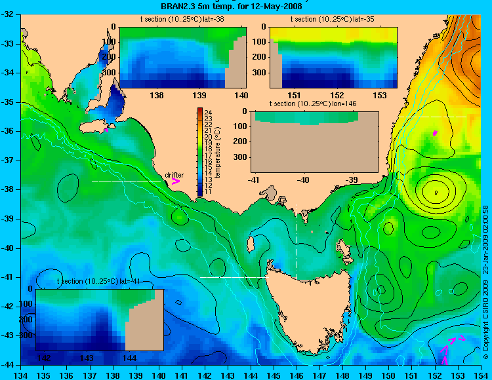The width and height of the screenshot is (492, 380).
Task: Click Kangaroo Island on the map
Action: click(x=98, y=126)
